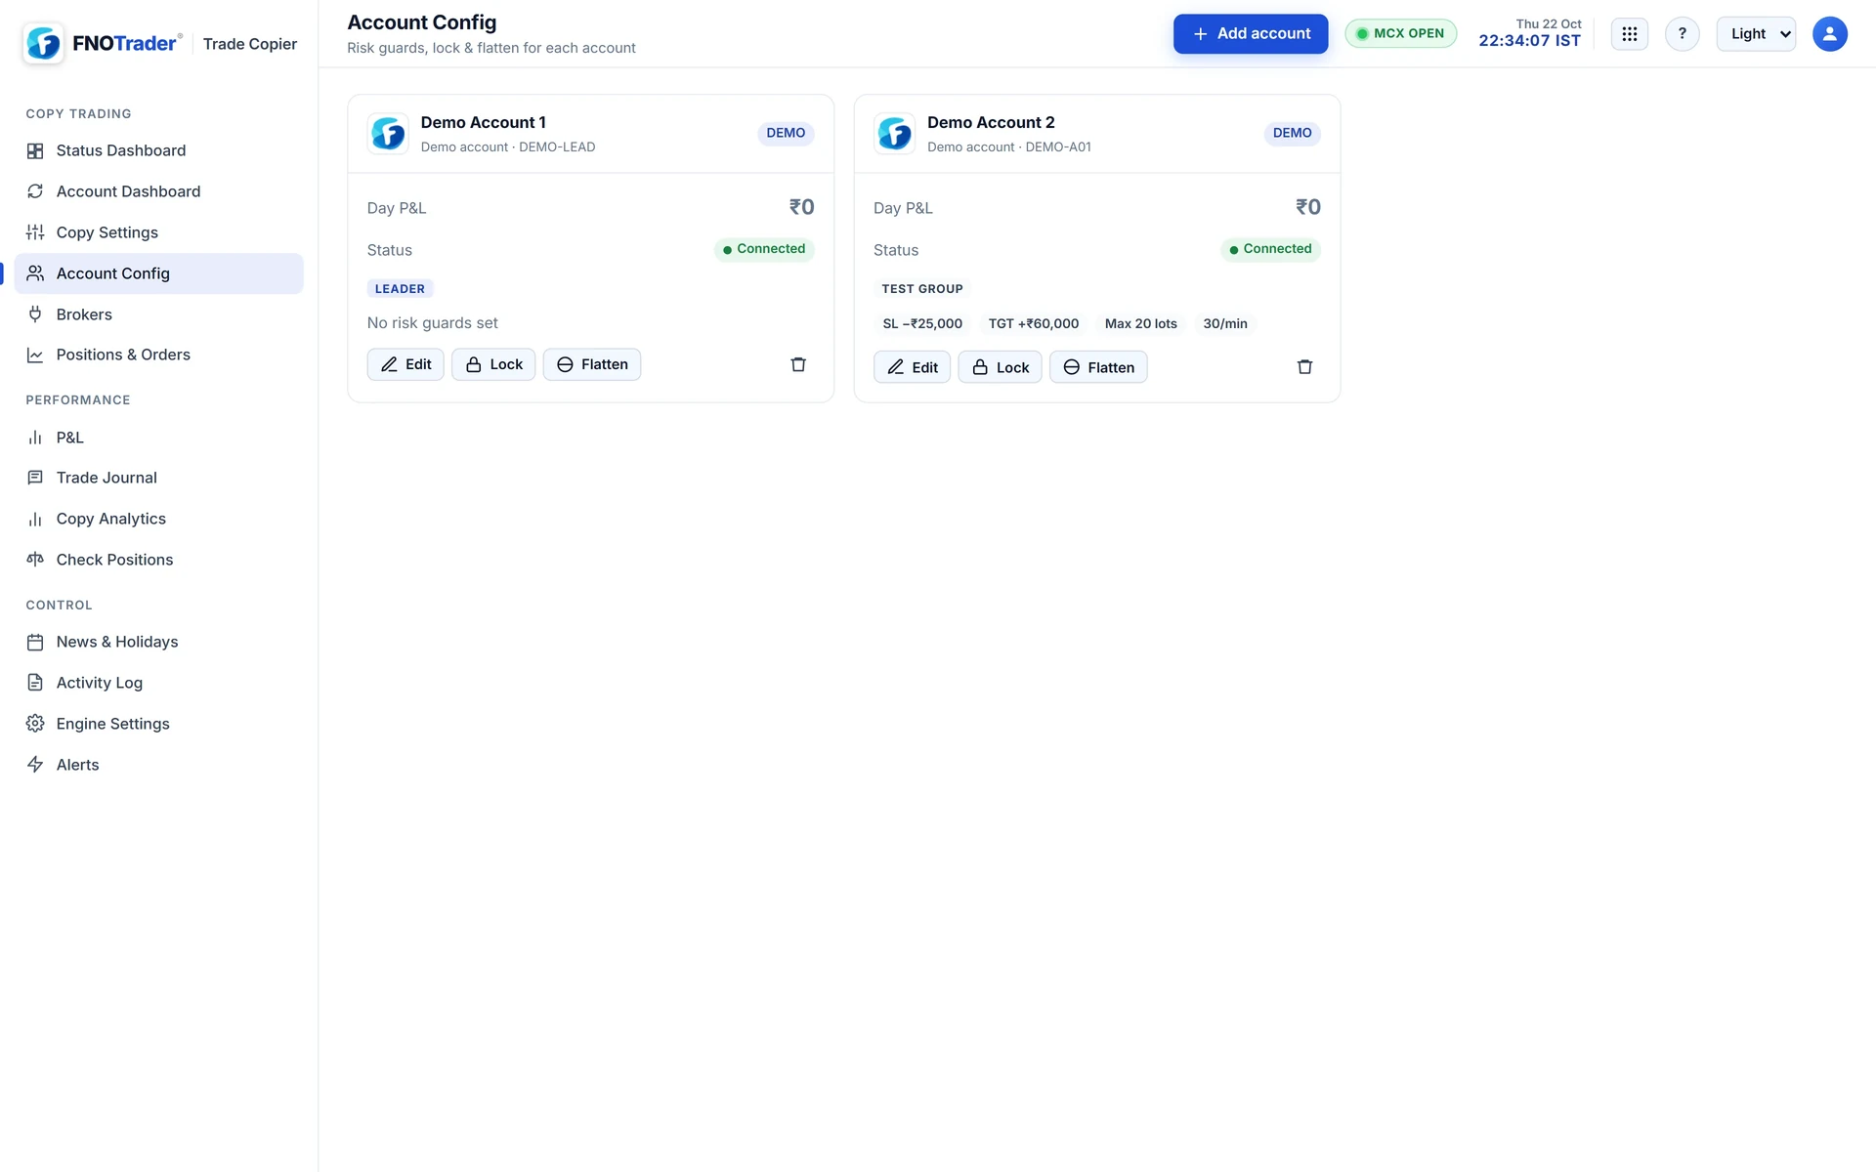Lock Demo Account 2
This screenshot has height=1172, width=1876.
1000,367
